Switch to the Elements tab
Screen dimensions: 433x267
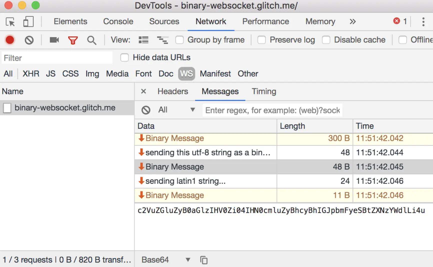(x=70, y=21)
